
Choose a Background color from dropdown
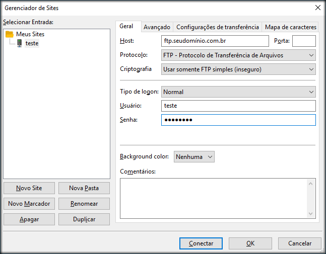(194, 157)
